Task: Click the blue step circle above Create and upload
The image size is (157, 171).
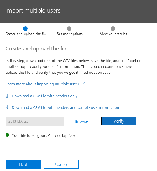Action: point(25,29)
